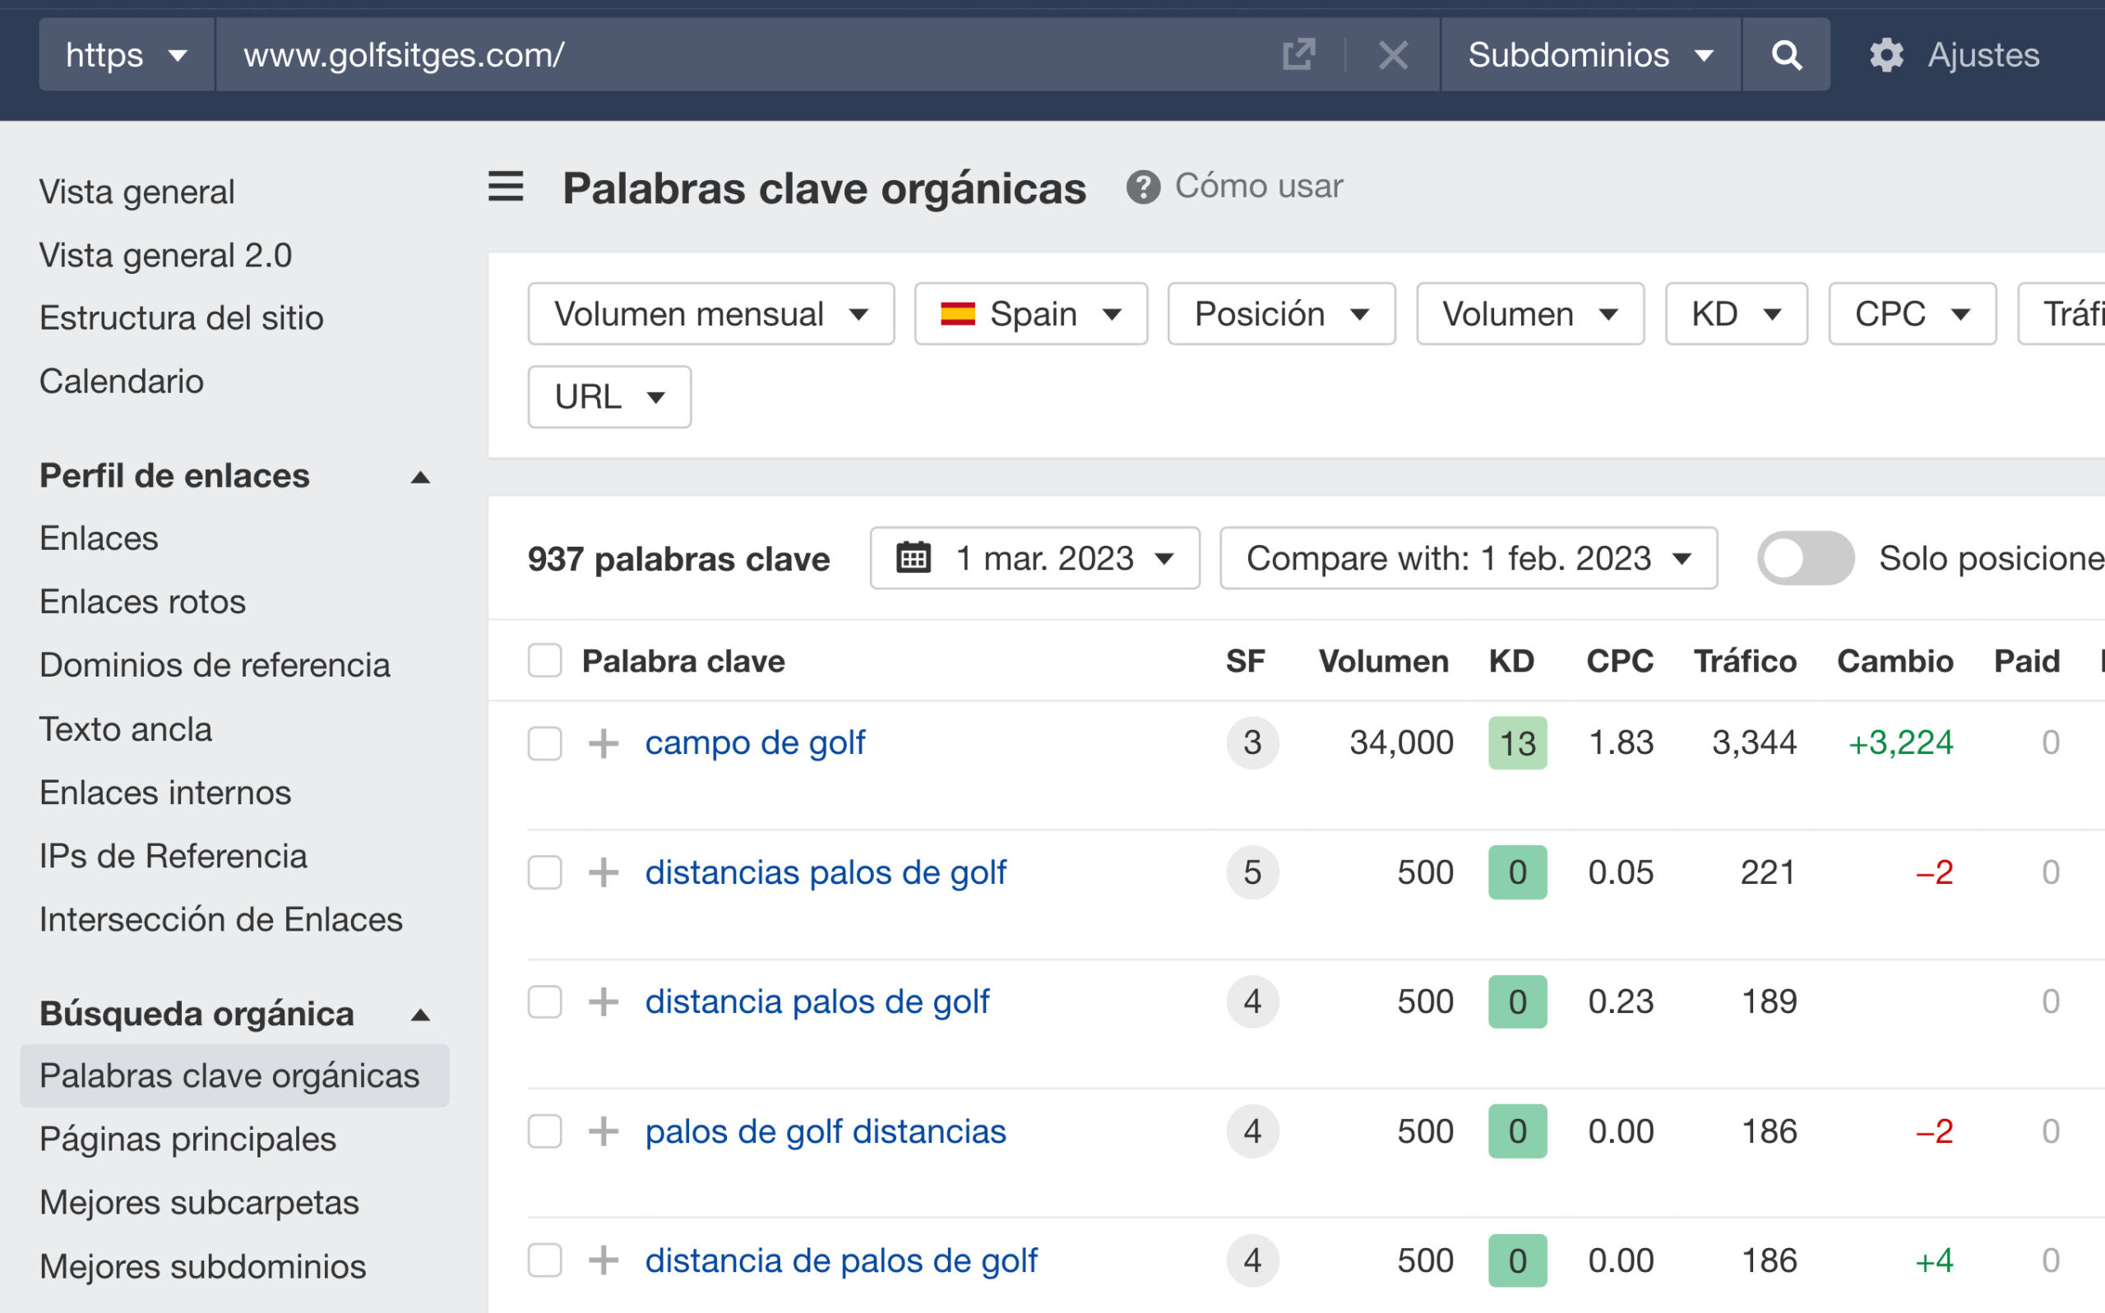Screen dimensions: 2105x1313
Task: Open the https protocol dropdown
Action: 124,55
